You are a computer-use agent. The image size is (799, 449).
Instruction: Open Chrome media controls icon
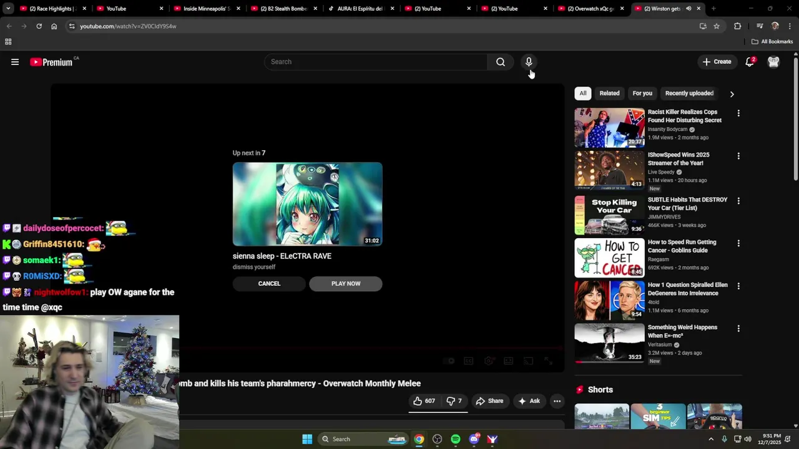760,26
